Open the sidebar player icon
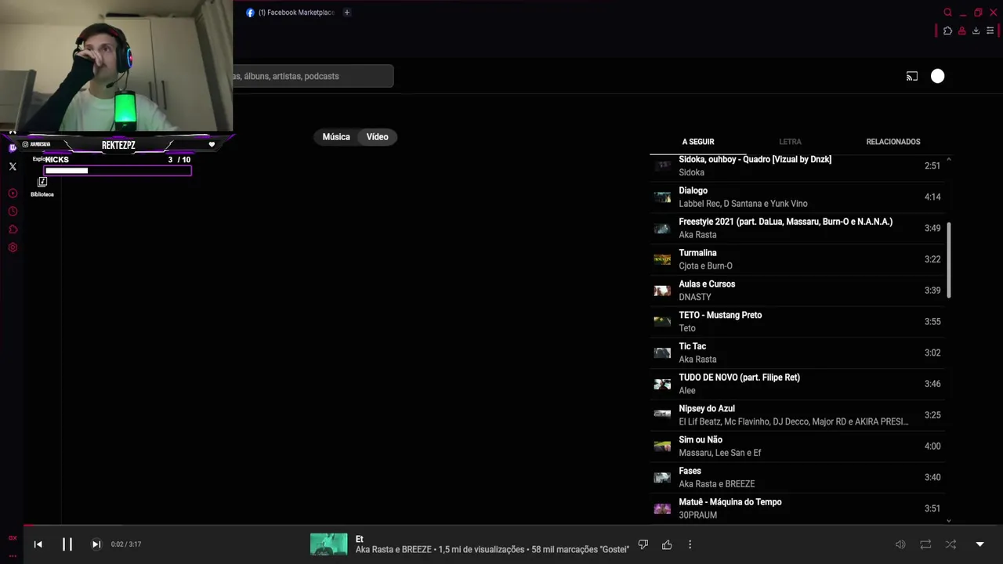1003x564 pixels. coord(13,193)
